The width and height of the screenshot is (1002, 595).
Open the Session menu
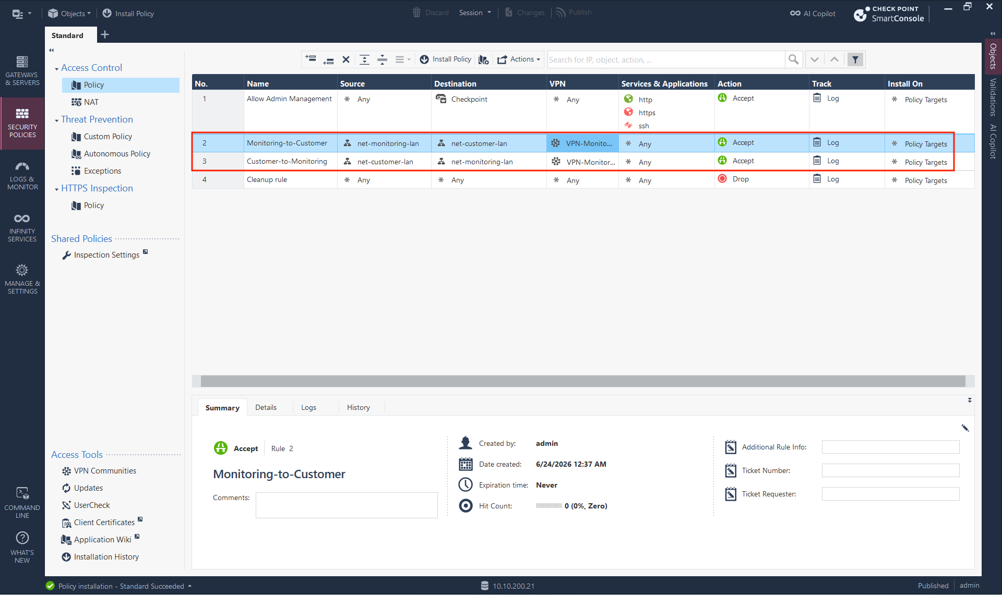[x=475, y=13]
